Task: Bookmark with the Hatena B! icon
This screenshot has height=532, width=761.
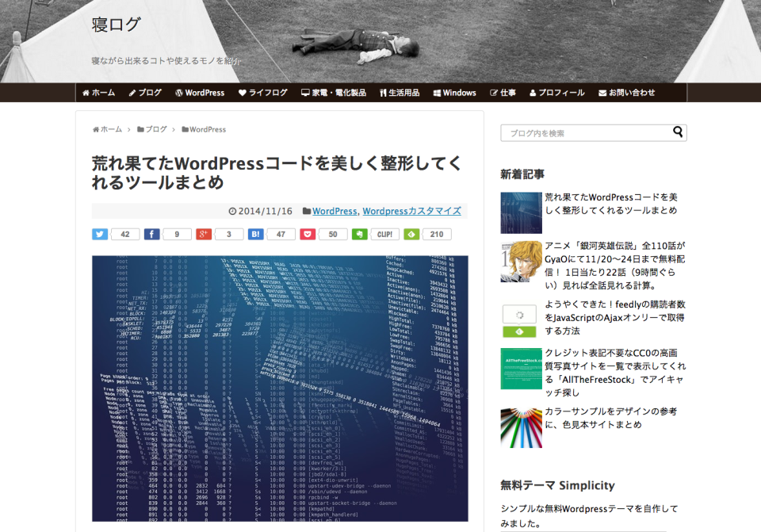Action: (256, 234)
